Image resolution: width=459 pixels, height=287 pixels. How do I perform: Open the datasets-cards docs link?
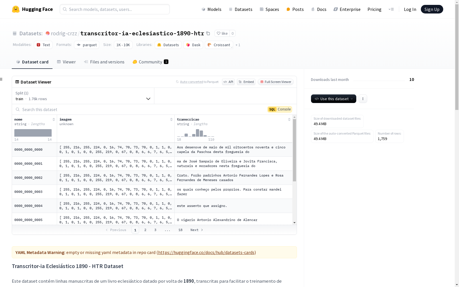click(x=206, y=252)
